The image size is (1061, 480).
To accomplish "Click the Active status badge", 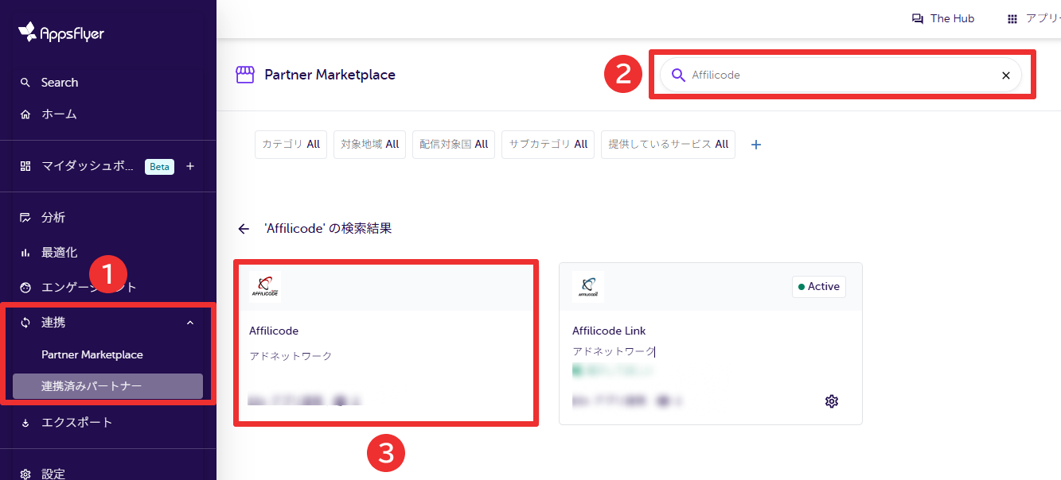I will (819, 287).
